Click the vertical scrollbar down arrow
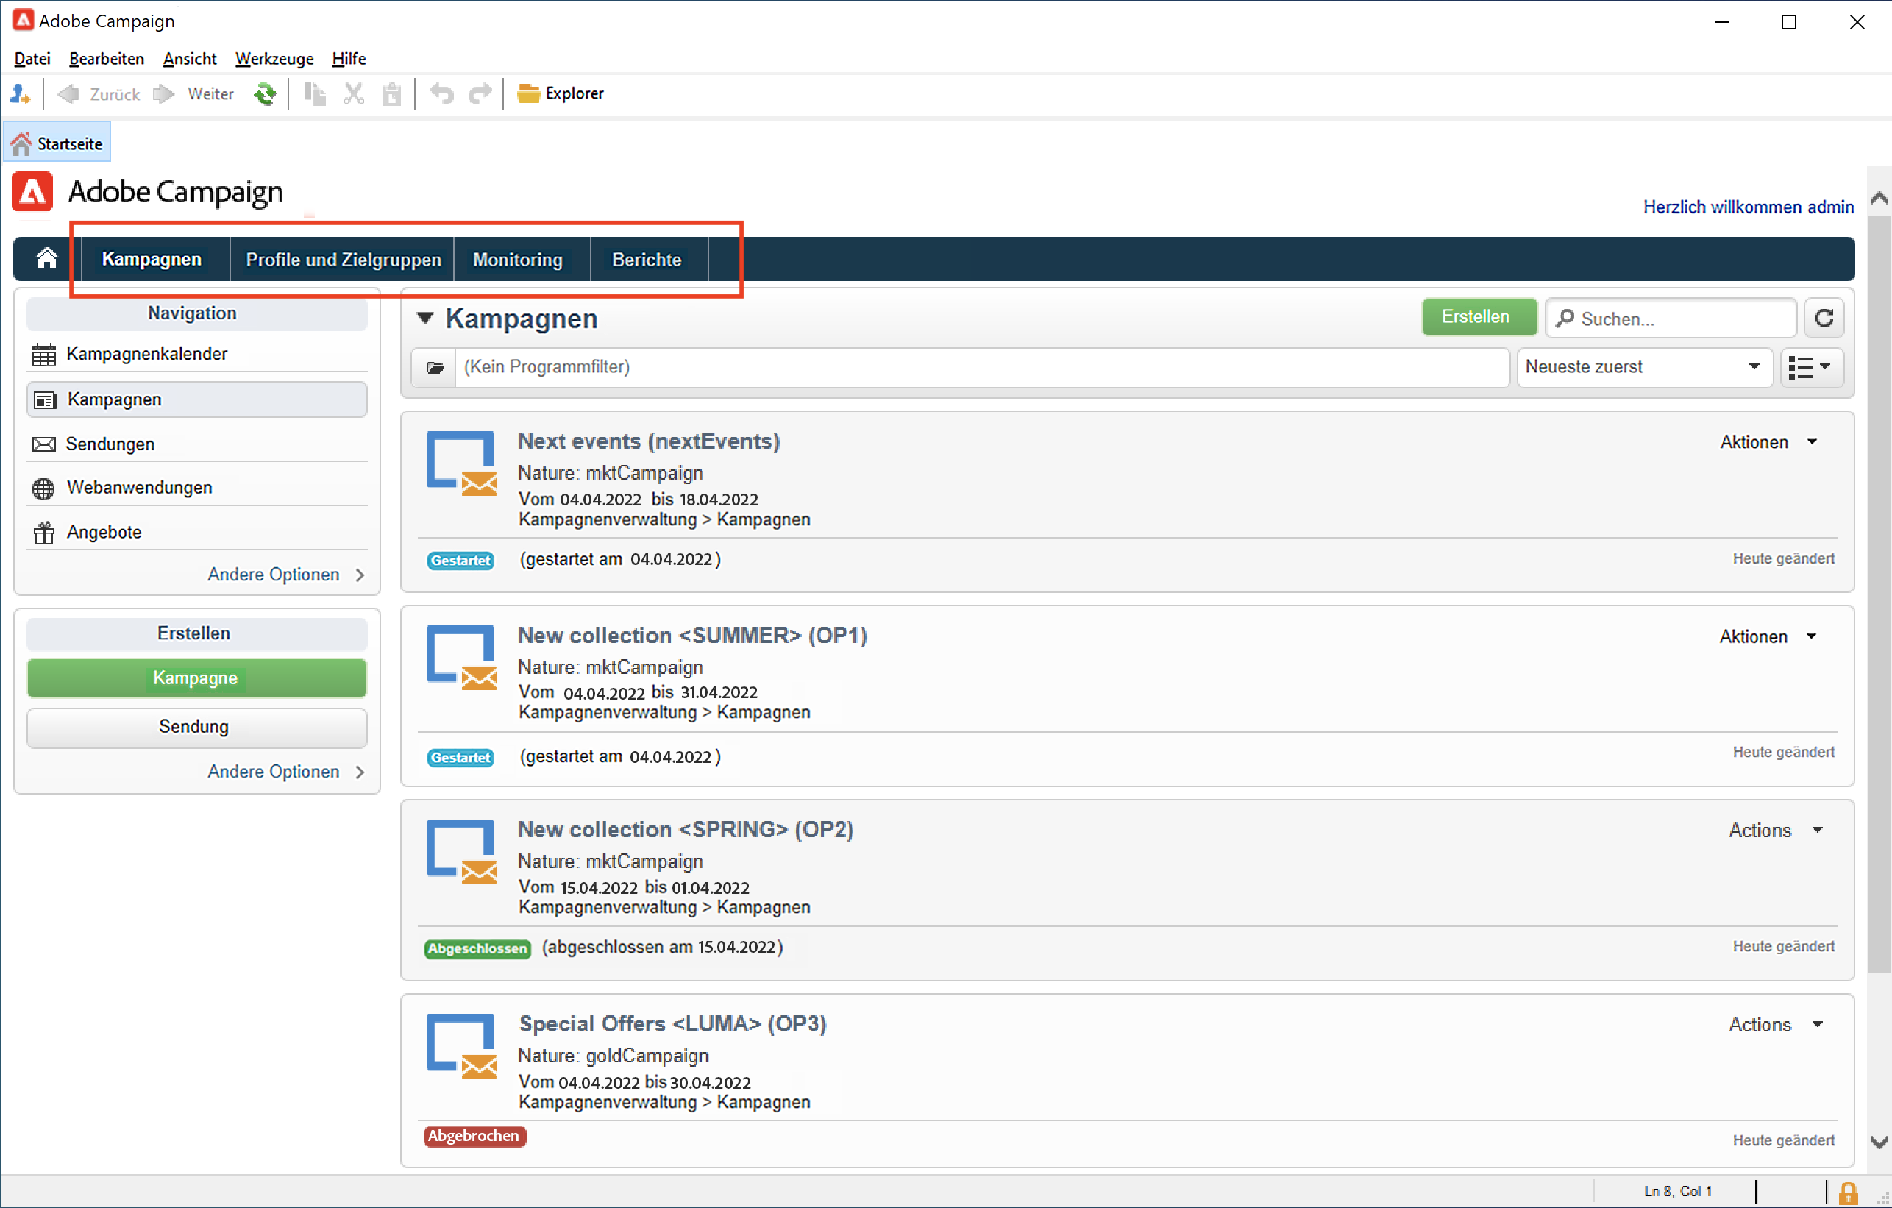 (x=1879, y=1142)
